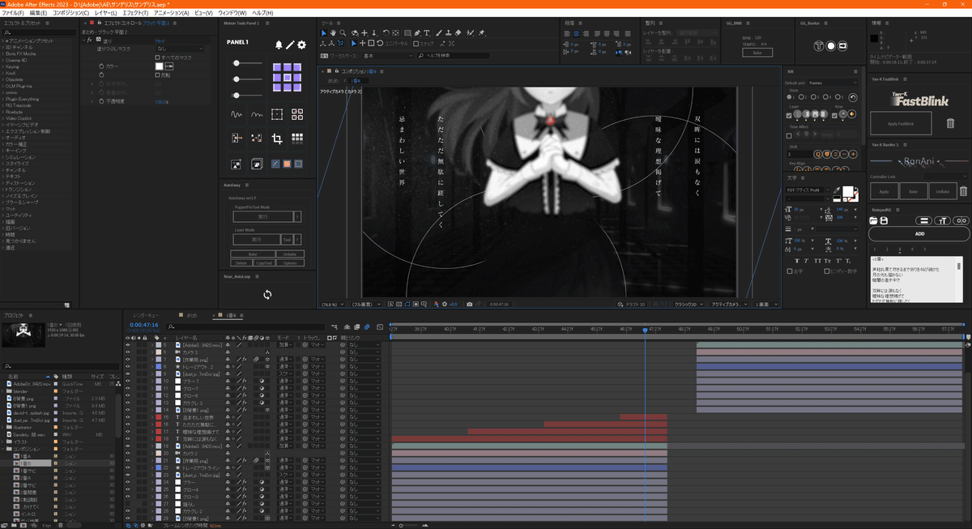Click the opacity stopwatch in Effect Controls
This screenshot has width=972, height=529.
coord(102,102)
